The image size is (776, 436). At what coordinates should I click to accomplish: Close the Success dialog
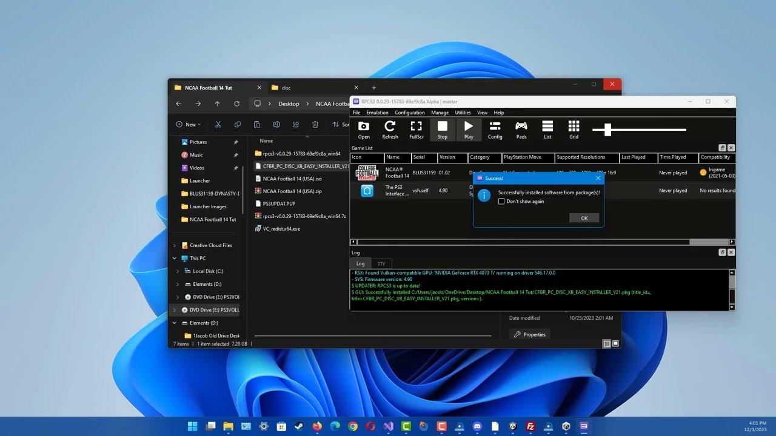pos(598,178)
